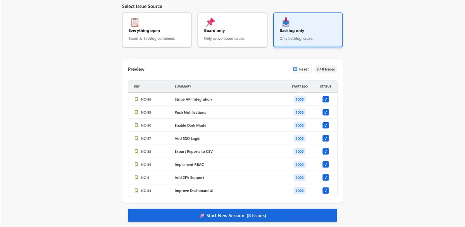Click the clipboard icon on Everything open
465x227 pixels.
click(x=134, y=22)
